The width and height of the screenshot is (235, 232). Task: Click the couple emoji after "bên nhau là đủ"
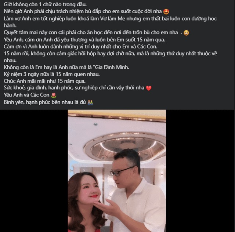coord(90,102)
